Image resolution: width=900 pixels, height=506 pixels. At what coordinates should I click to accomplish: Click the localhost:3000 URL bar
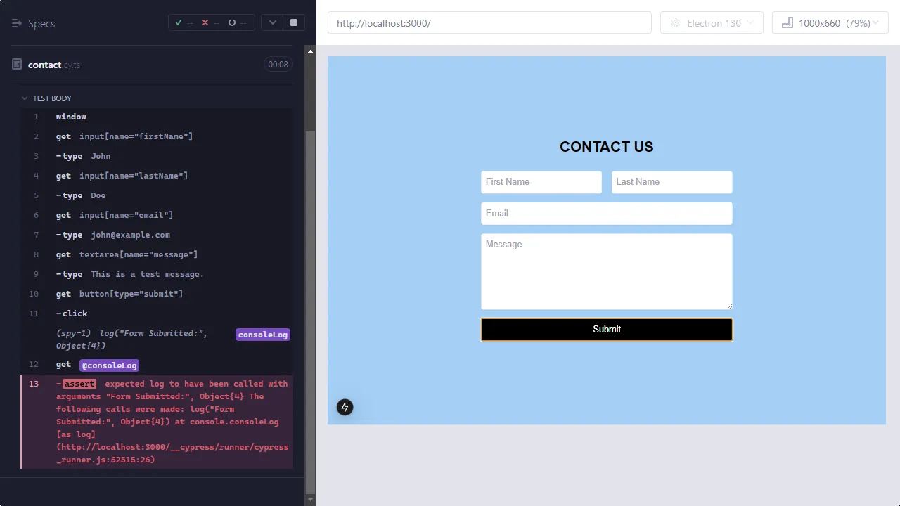[x=489, y=23]
